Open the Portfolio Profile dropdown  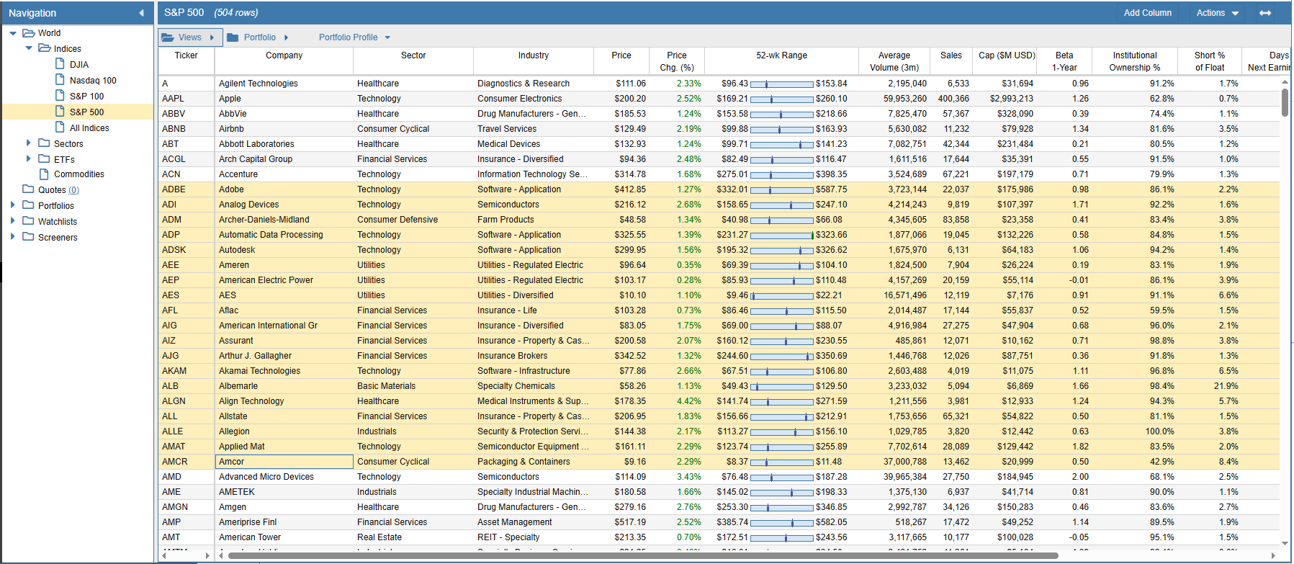354,37
